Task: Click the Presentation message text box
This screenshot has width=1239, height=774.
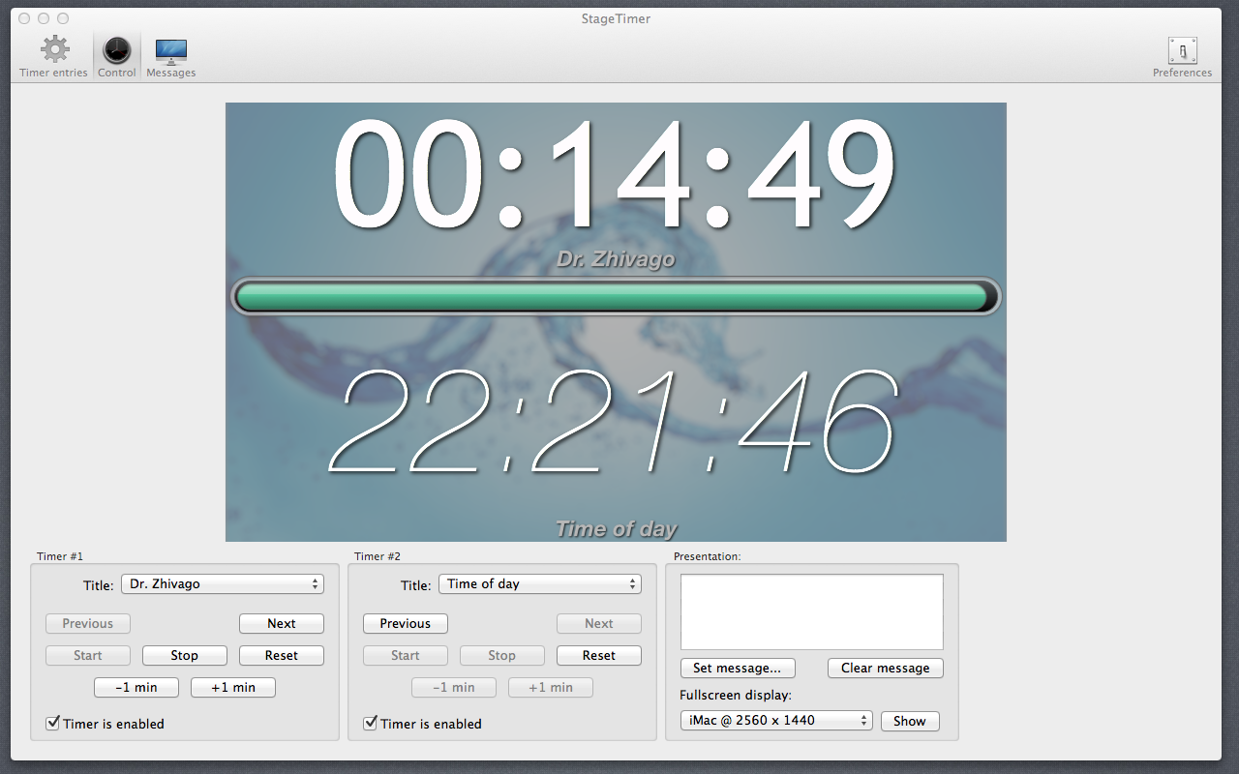Action: (812, 612)
